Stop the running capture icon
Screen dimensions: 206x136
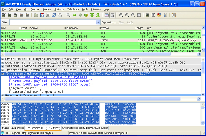pos(21,15)
